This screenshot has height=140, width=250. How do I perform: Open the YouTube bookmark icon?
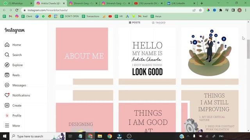pos(110,16)
